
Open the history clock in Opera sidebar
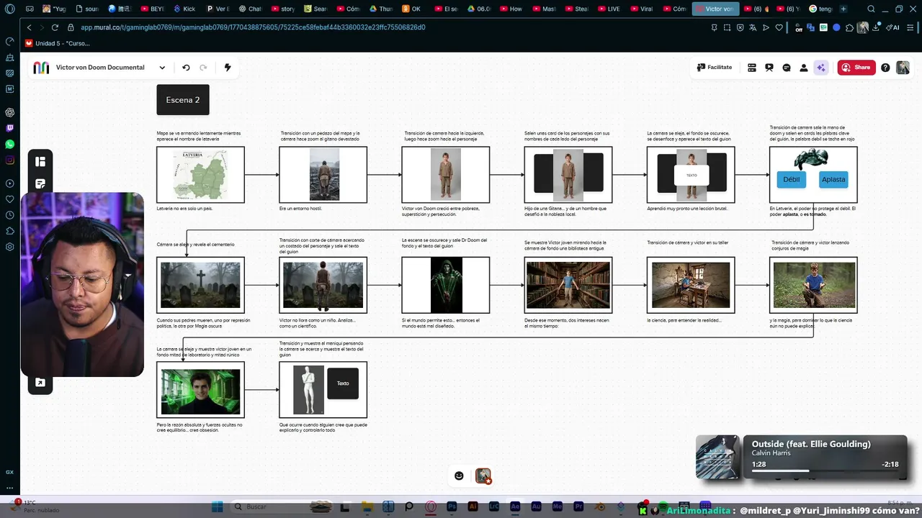[x=9, y=215]
